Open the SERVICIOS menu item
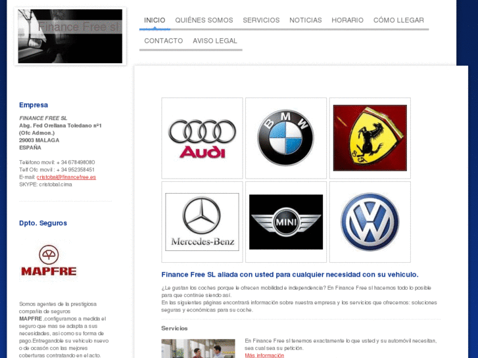478x358 pixels. tap(261, 20)
